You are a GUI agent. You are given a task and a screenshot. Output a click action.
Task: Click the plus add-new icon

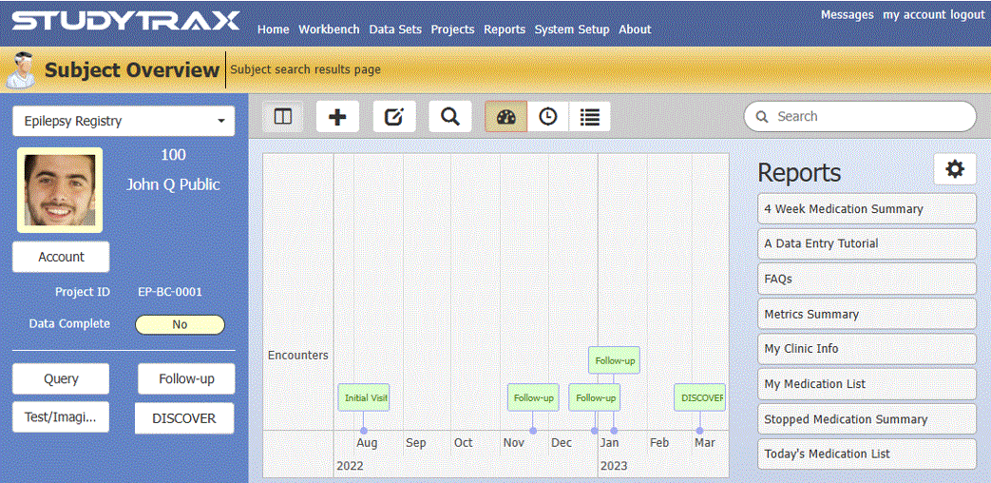click(337, 117)
